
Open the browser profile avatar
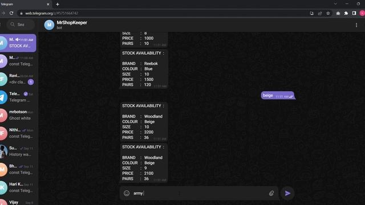[x=362, y=13]
